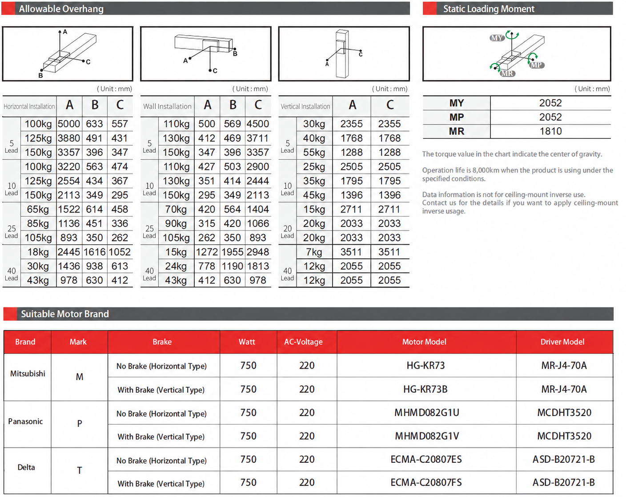Select the "24kg" load cell
626x497 pixels.
[176, 266]
